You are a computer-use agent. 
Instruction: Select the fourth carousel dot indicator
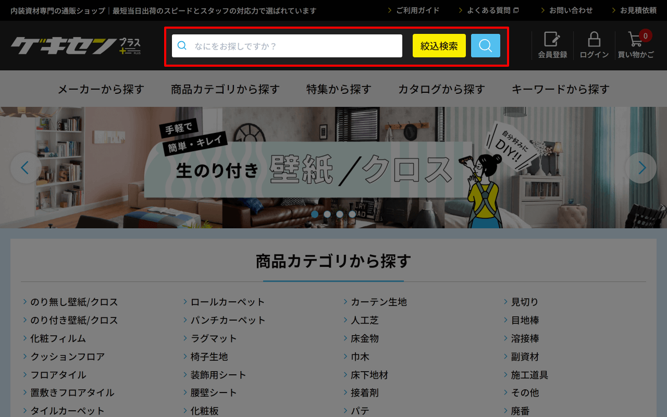352,214
